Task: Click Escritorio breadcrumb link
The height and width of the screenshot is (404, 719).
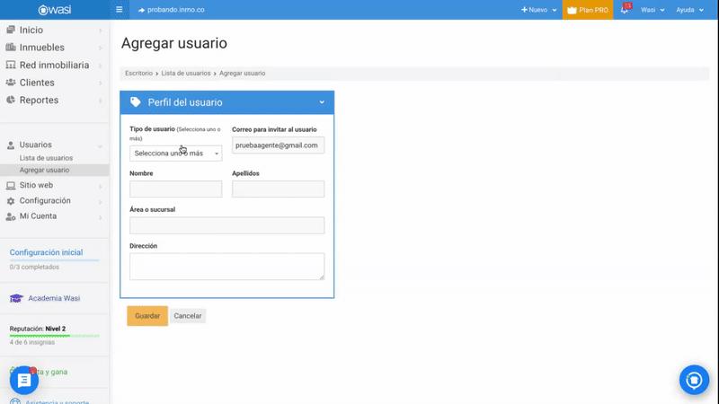Action: pos(138,74)
